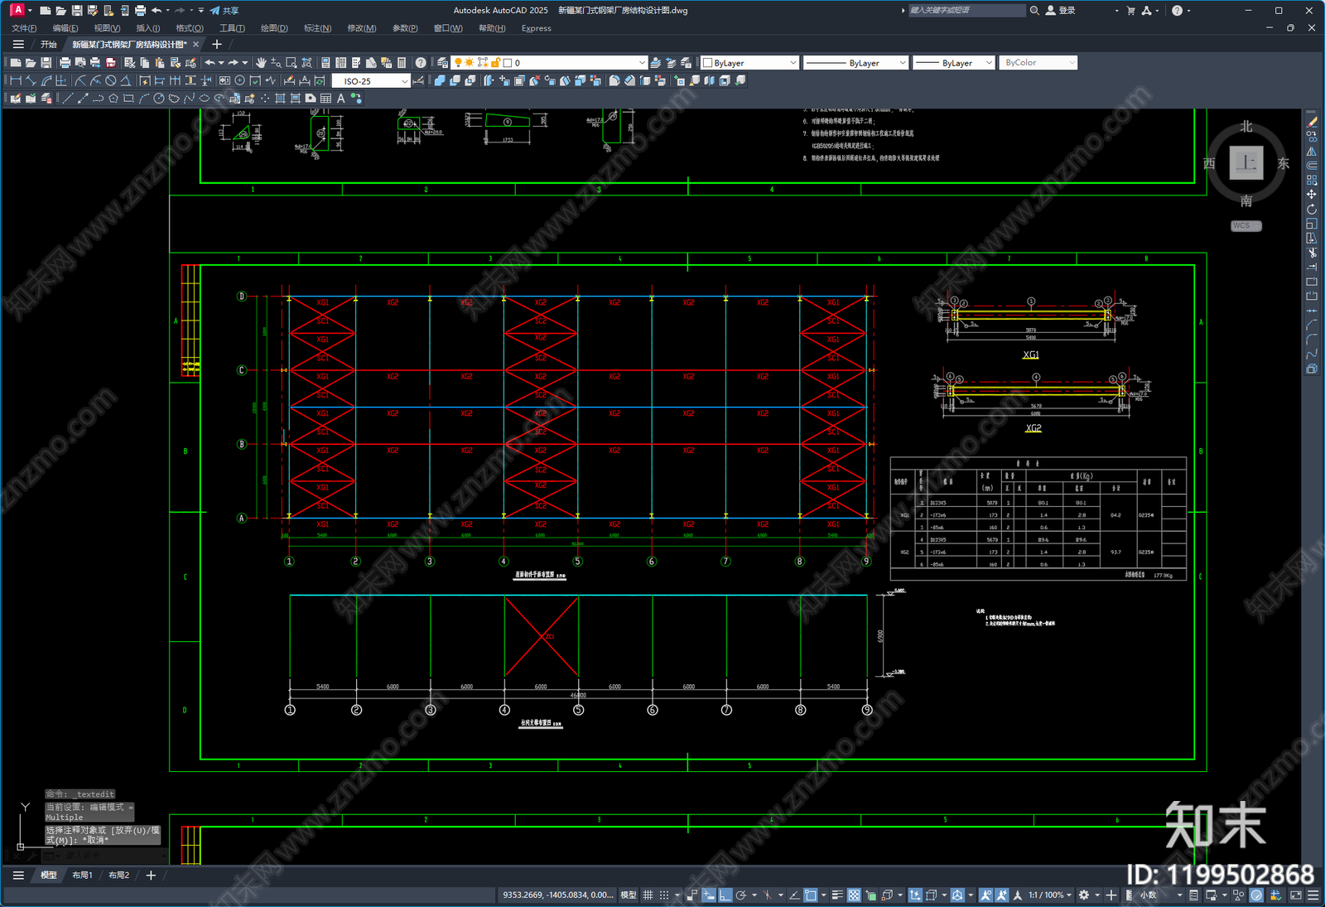Open the Layer Properties manager icon
1325x907 pixels.
(x=442, y=63)
